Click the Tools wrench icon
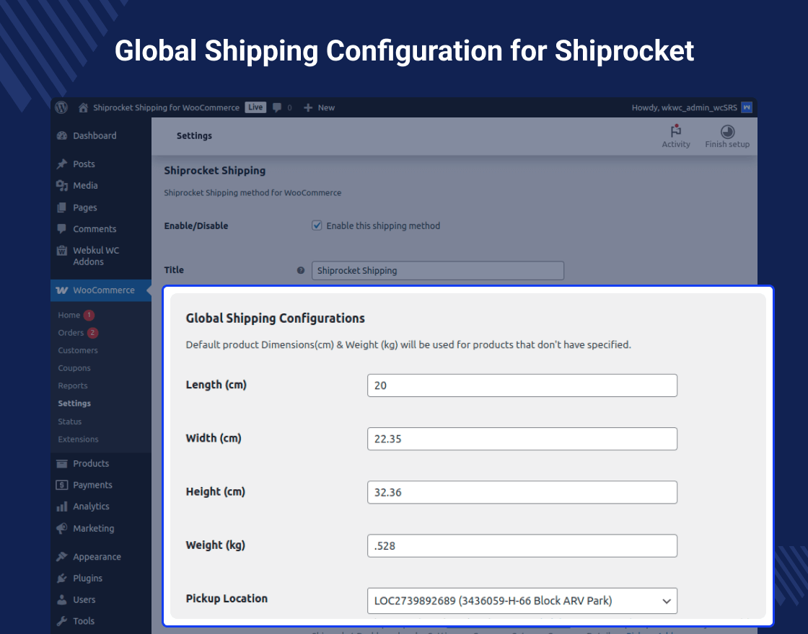This screenshot has height=634, width=808. (x=63, y=620)
